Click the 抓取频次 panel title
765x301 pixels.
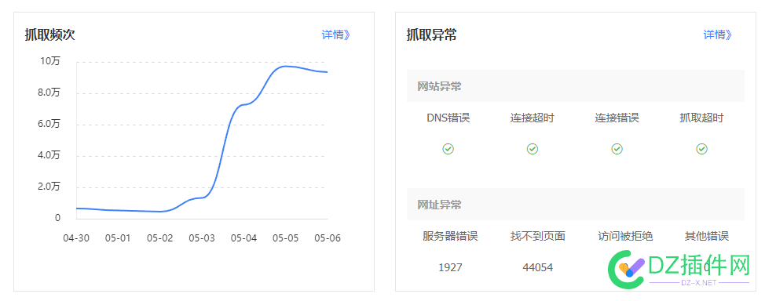49,35
